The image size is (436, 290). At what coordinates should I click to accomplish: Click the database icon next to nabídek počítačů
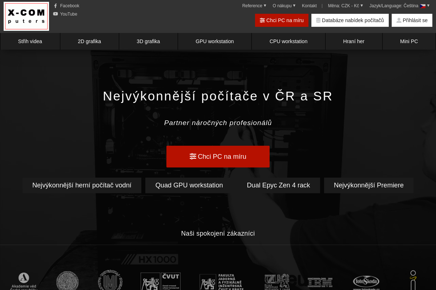tap(318, 20)
